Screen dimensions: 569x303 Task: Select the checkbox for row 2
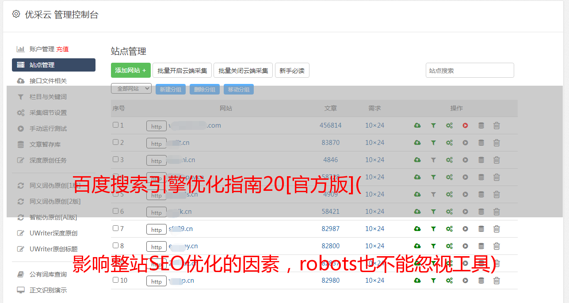[x=115, y=142]
